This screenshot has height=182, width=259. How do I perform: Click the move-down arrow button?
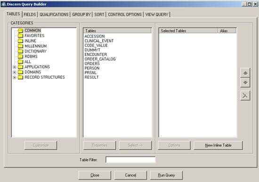point(245,83)
